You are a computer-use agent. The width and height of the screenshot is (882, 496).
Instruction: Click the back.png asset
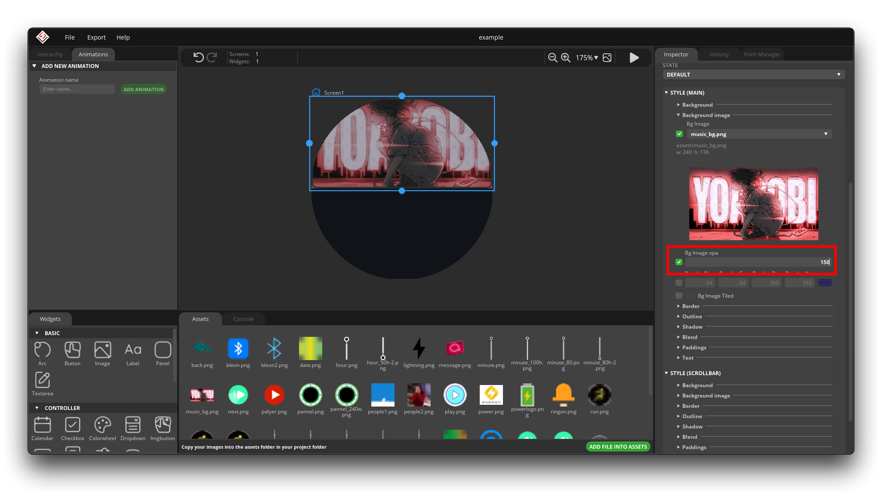point(202,352)
